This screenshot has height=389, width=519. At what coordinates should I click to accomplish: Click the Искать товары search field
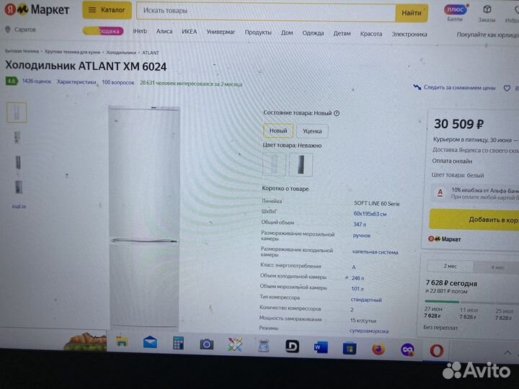(266, 12)
